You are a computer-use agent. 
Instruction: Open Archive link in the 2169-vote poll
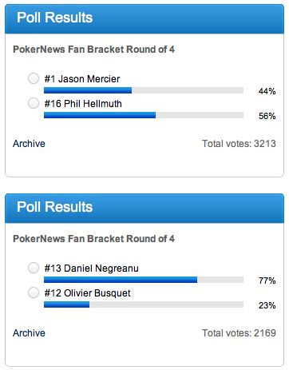tap(29, 333)
